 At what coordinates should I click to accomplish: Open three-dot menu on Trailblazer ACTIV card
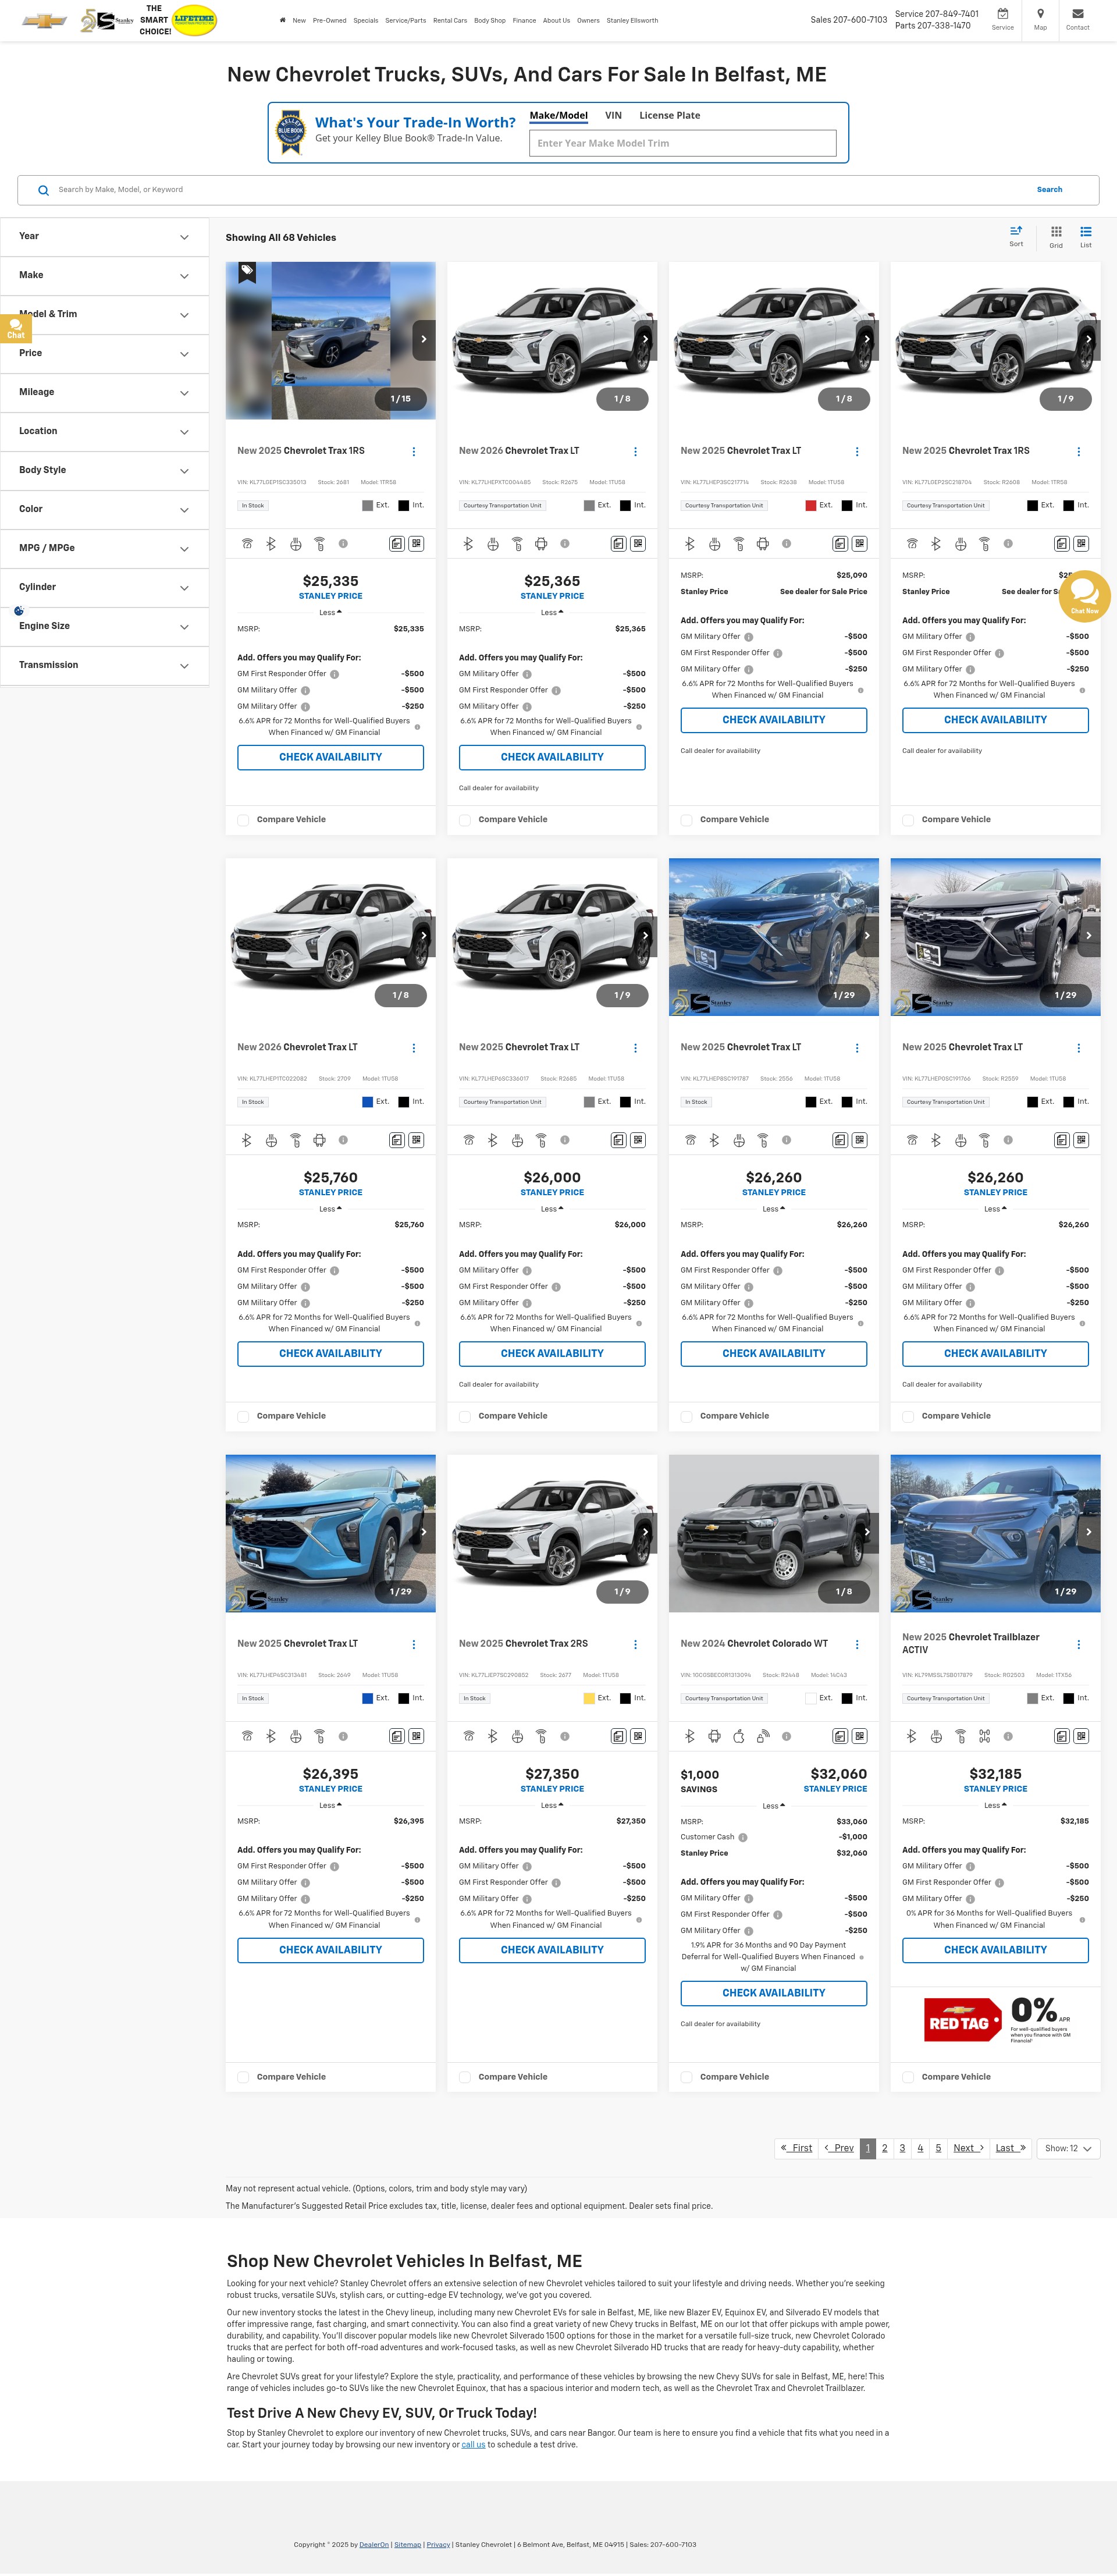tap(1078, 1645)
